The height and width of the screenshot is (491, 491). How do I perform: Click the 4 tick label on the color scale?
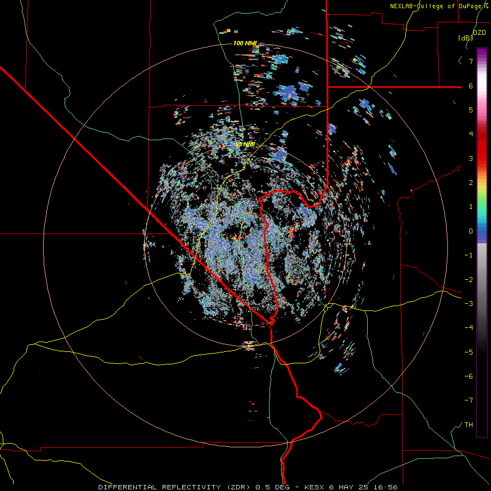[x=470, y=134]
